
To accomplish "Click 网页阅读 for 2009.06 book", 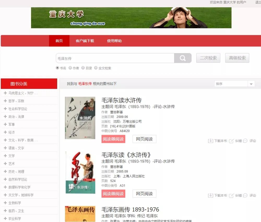I will (x=144, y=139).
